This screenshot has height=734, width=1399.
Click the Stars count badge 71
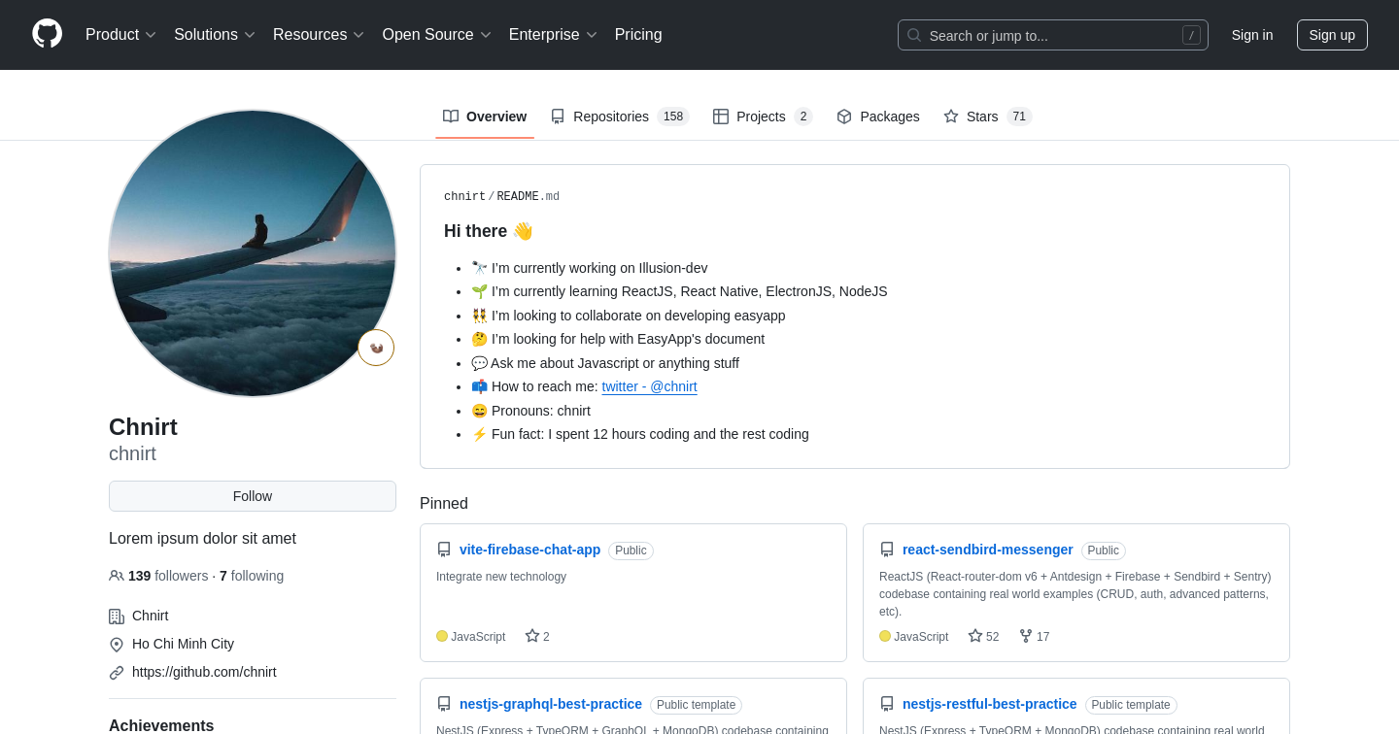(x=1019, y=117)
